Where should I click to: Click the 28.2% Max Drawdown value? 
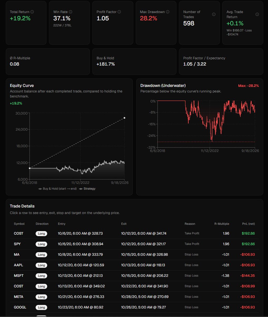coord(149,18)
